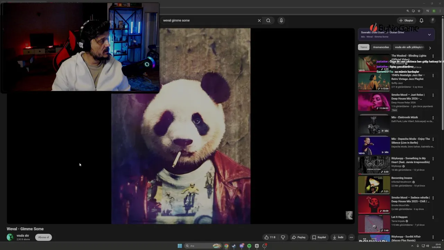Image resolution: width=444 pixels, height=250 pixels.
Task: Open the green browser profile icon
Action: pos(434,11)
